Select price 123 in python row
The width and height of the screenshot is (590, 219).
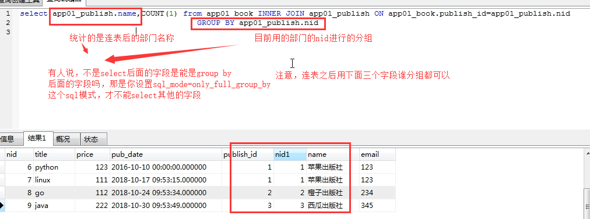[x=92, y=167]
